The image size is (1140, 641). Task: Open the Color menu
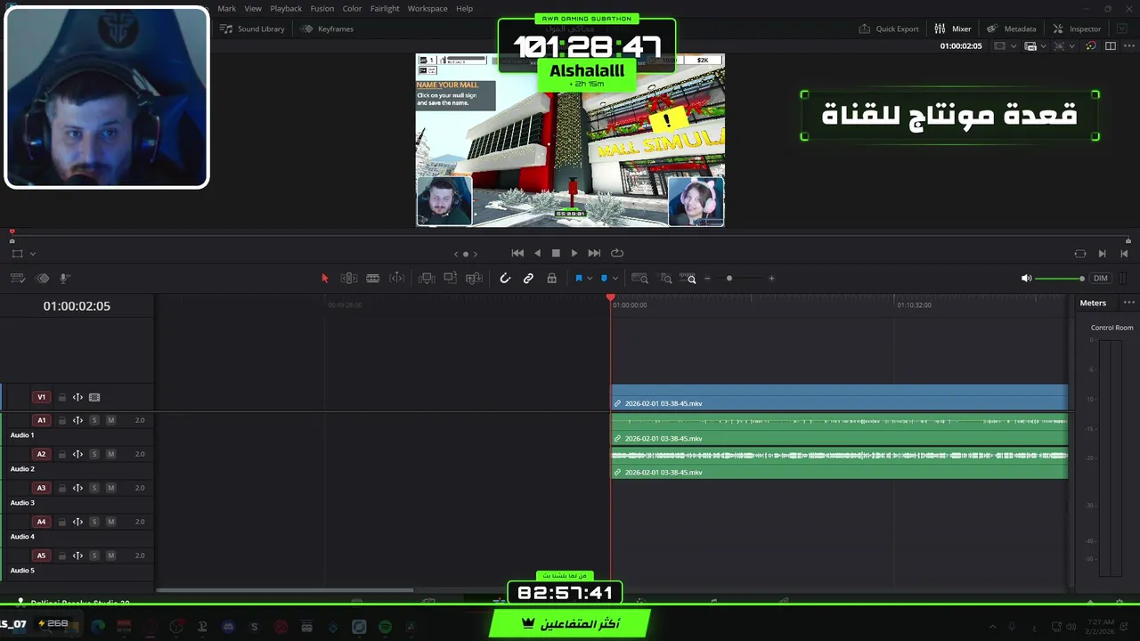pyautogui.click(x=353, y=8)
